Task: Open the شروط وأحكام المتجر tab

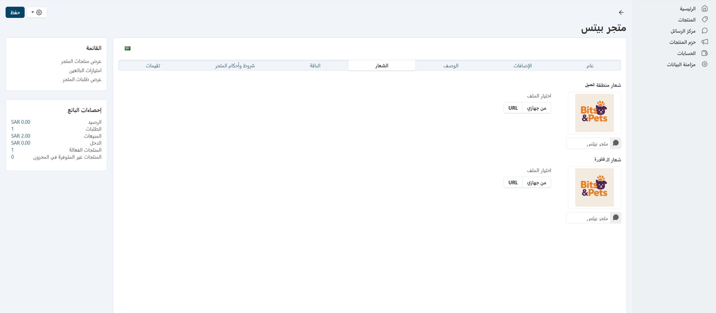Action: [x=235, y=65]
